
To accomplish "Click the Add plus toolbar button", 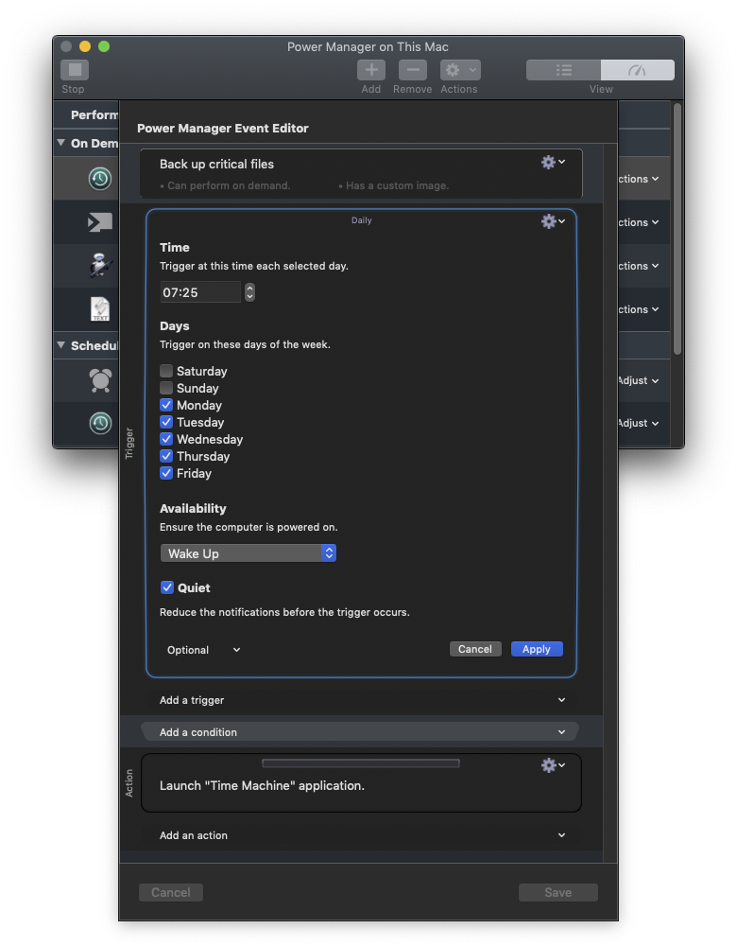I will pos(371,70).
